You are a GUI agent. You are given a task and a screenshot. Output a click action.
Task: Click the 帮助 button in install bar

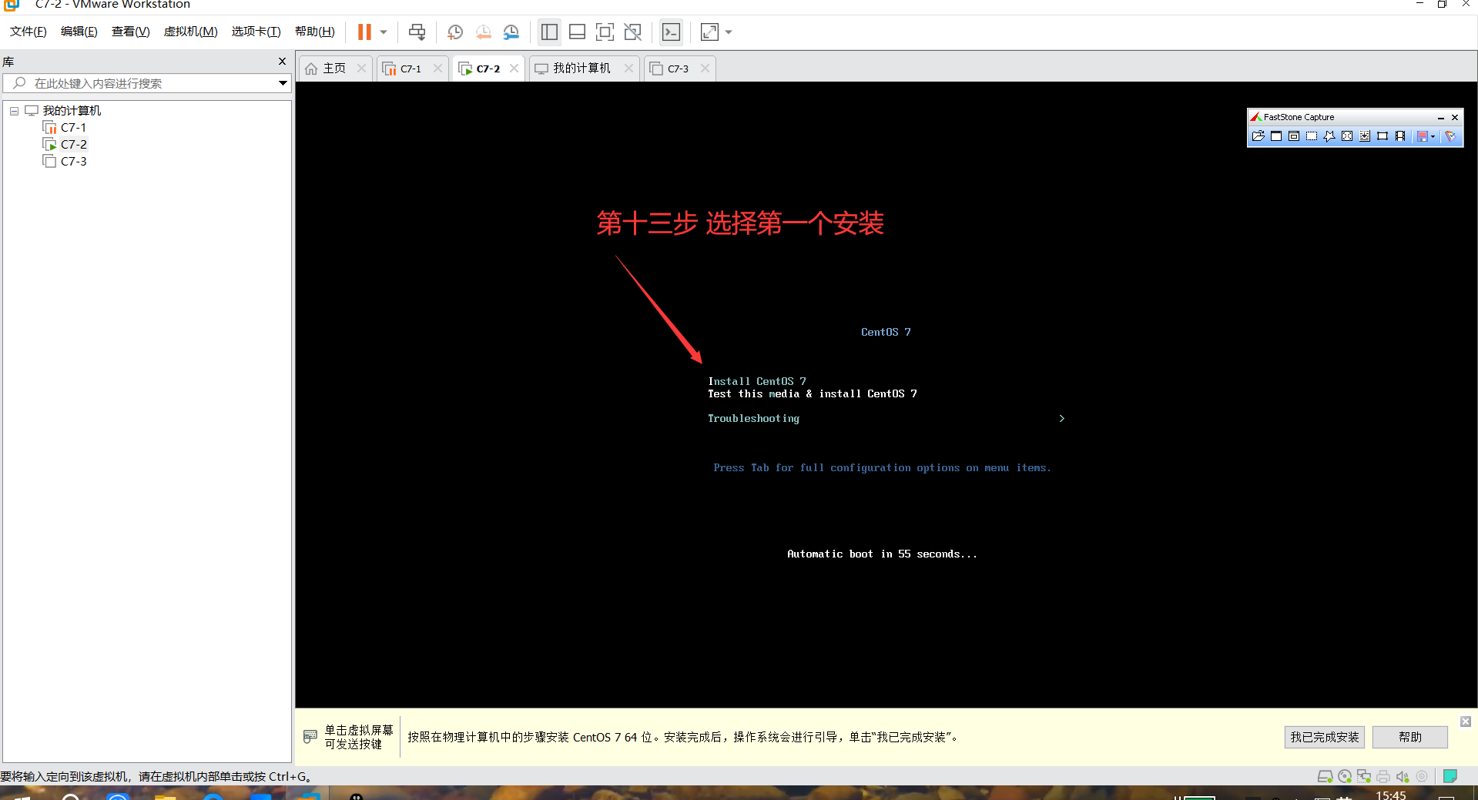(x=1410, y=737)
